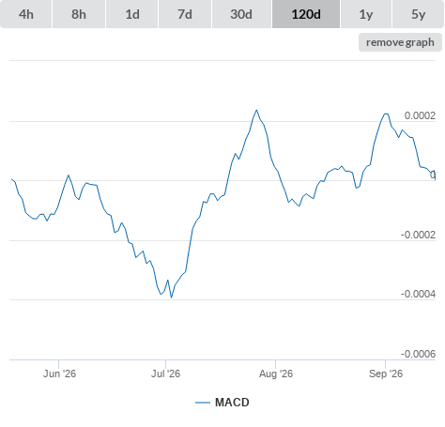Click the Jul '26 axis label

click(x=165, y=374)
